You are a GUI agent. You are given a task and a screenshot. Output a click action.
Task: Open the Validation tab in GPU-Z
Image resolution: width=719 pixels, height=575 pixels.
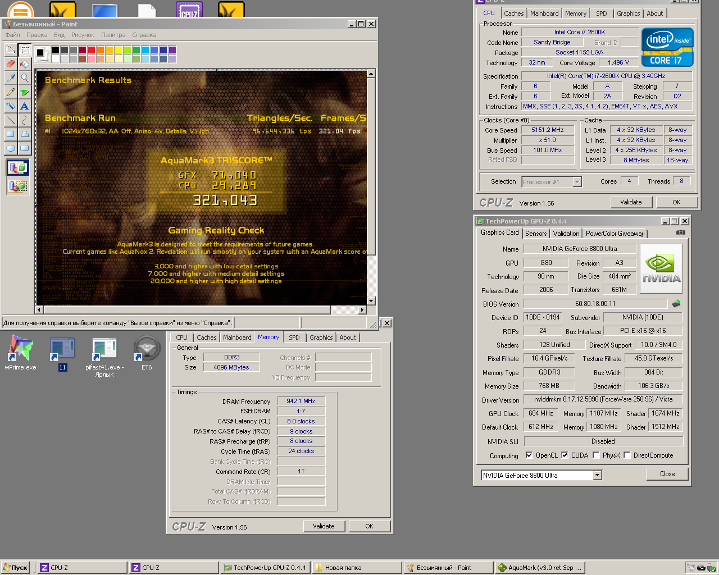[566, 234]
